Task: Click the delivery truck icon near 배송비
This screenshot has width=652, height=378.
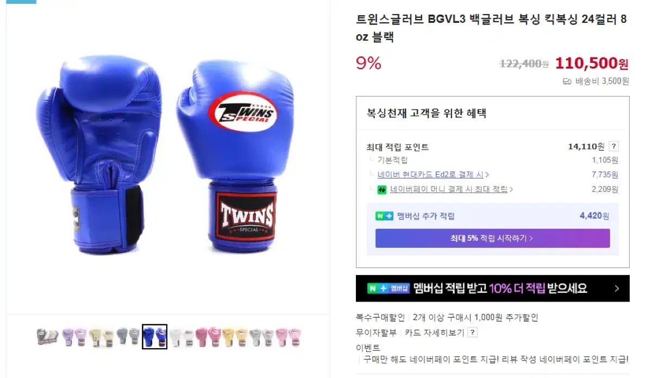Action: pos(567,81)
